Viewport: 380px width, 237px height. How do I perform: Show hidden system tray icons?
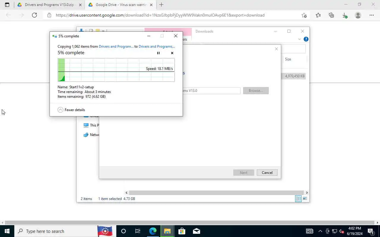(320, 231)
